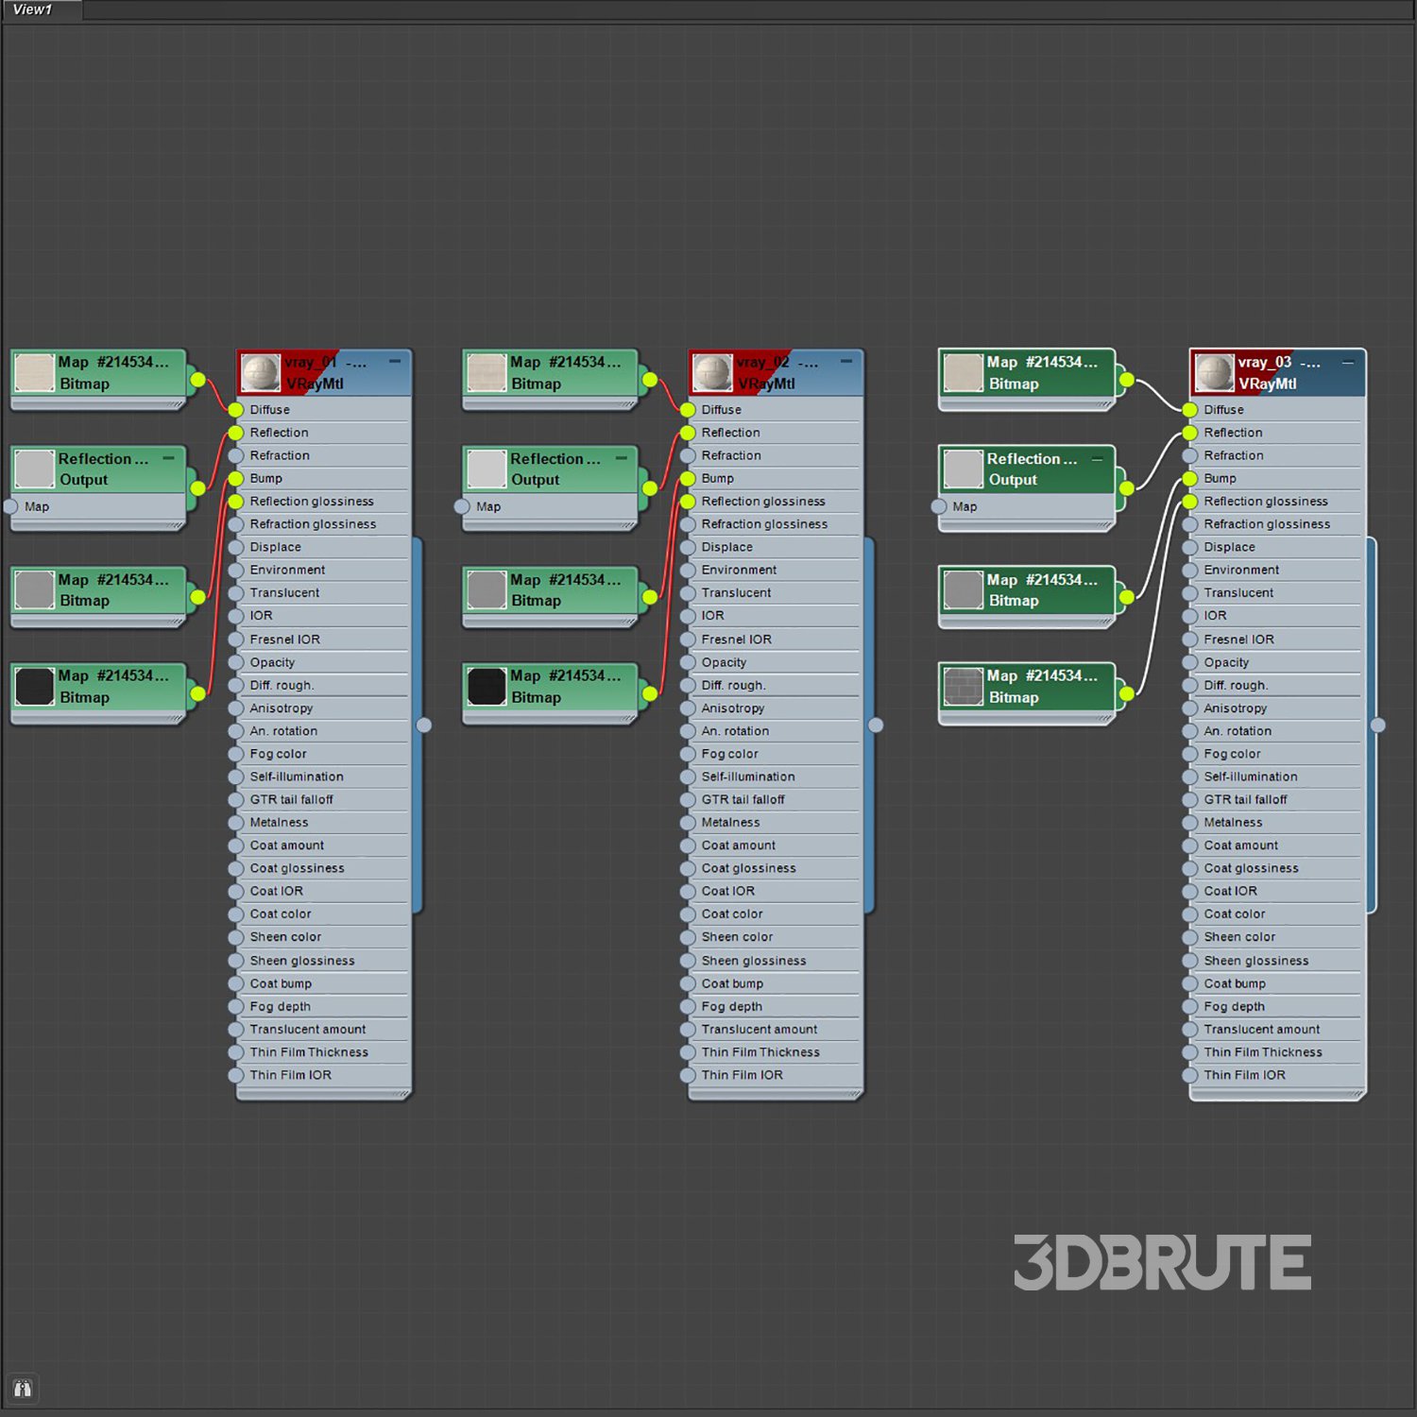Click the vray_03 material sphere preview
Viewport: 1417px width, 1417px height.
pos(1214,373)
